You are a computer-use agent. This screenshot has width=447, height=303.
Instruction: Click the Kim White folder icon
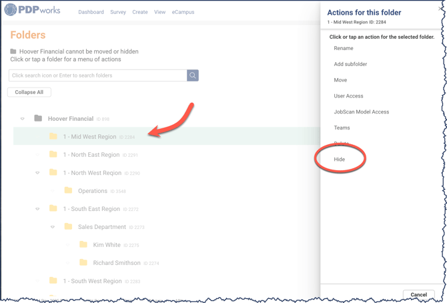tap(83, 244)
